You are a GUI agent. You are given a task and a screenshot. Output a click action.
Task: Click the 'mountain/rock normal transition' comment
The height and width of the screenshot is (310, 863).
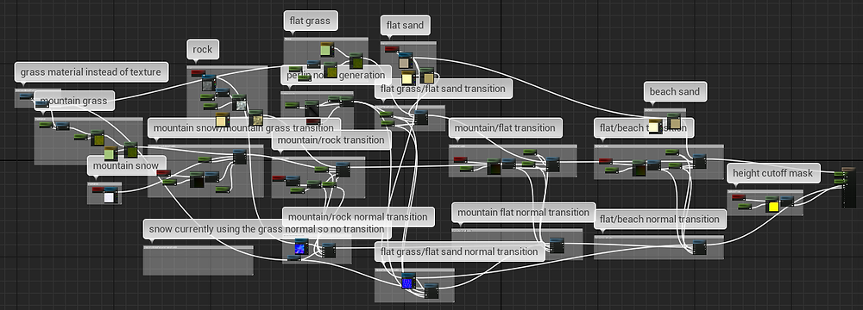358,216
